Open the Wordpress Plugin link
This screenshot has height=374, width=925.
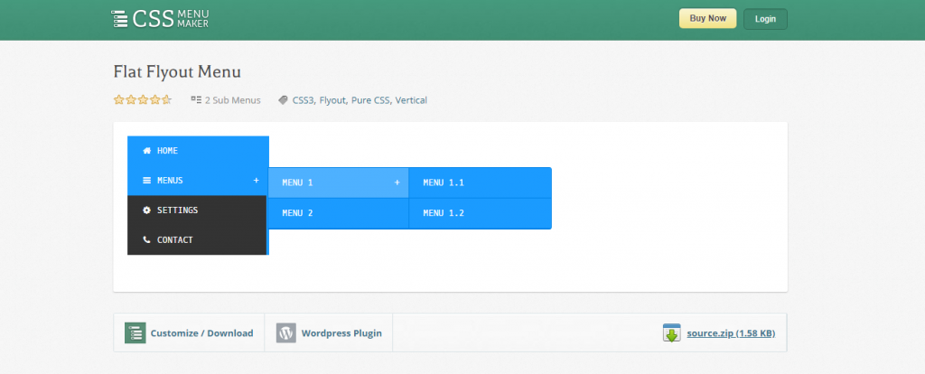point(341,333)
